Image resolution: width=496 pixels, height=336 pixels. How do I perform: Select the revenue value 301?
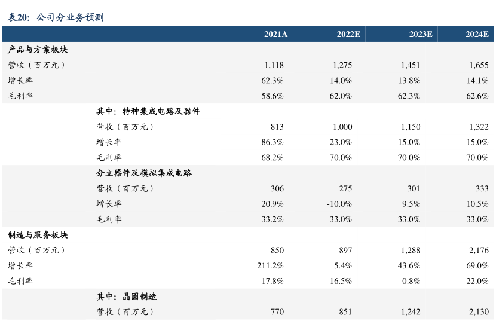(414, 188)
